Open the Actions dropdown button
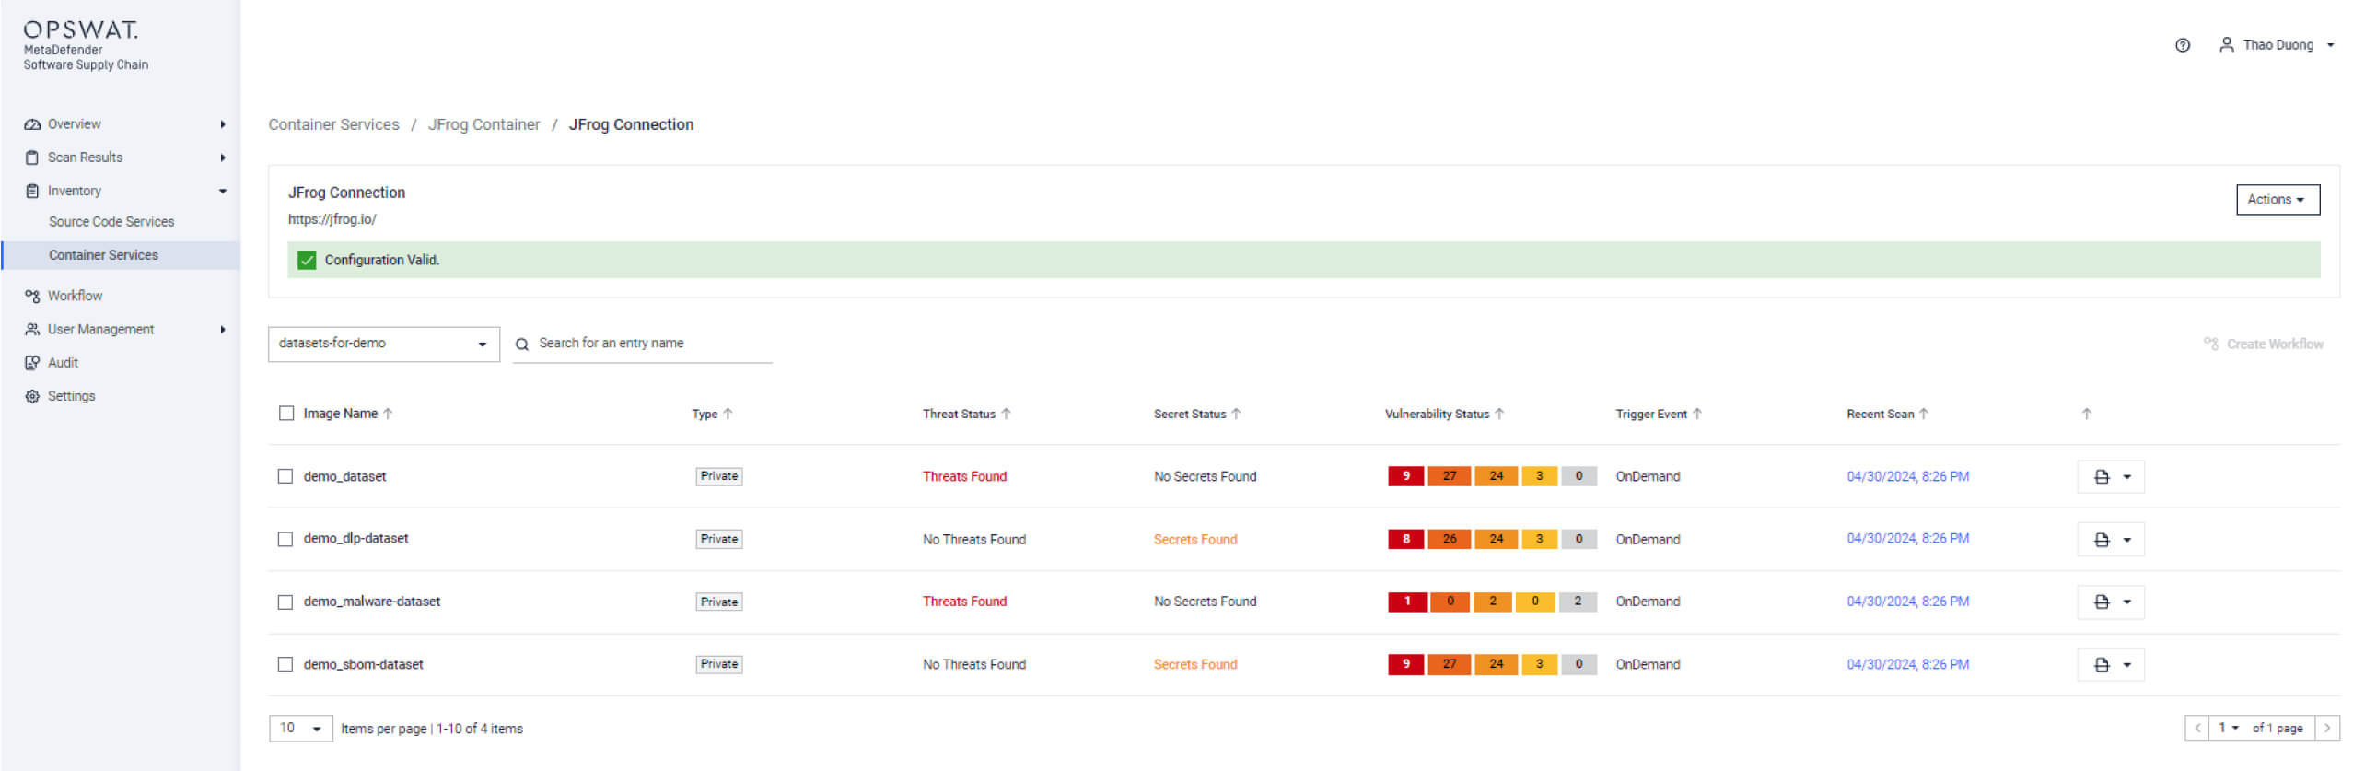The image size is (2365, 771). pyautogui.click(x=2277, y=200)
